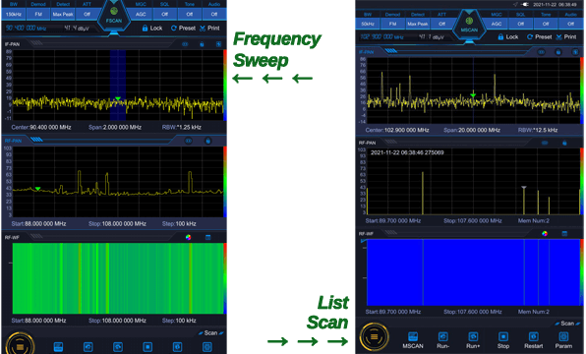This screenshot has width=586, height=354.
Task: Open the BW 150kHz selector
Action: 14,14
